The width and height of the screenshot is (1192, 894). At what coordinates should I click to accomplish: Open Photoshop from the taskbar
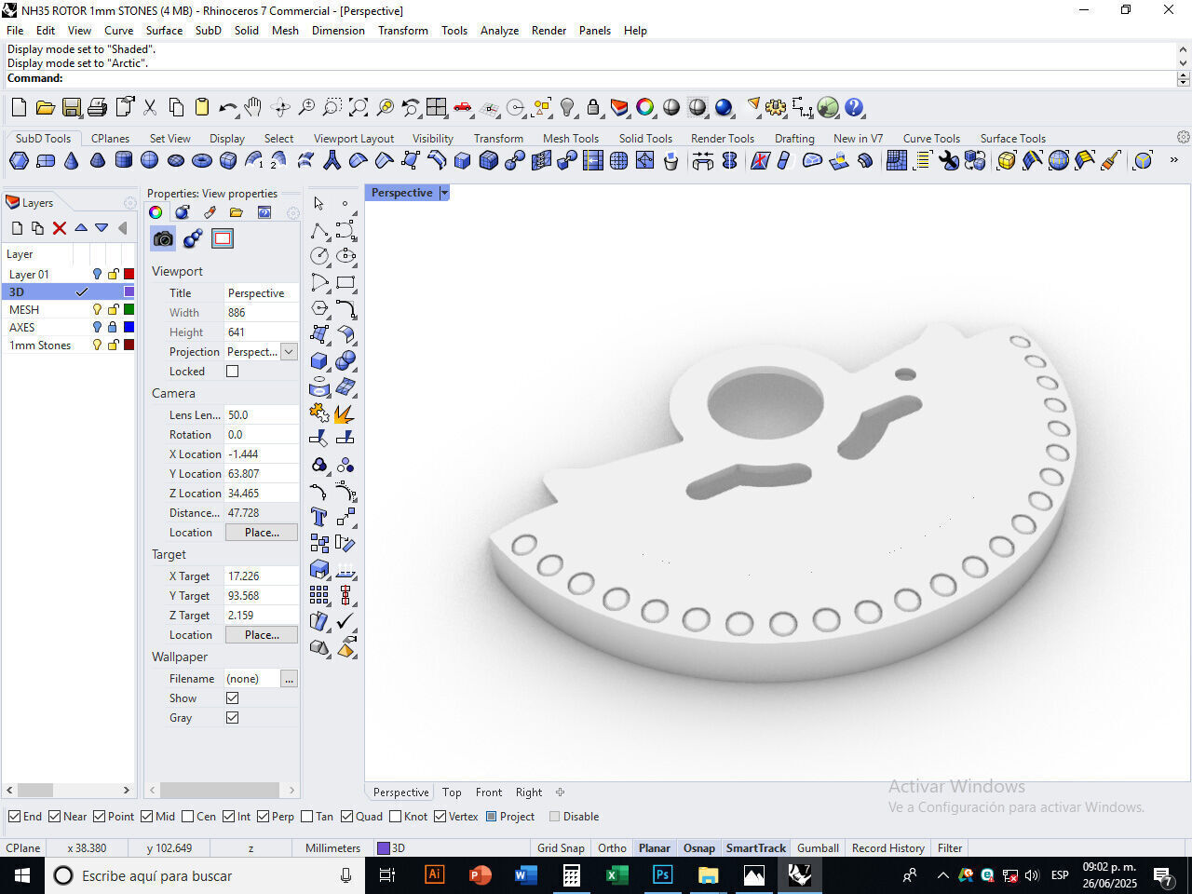662,875
